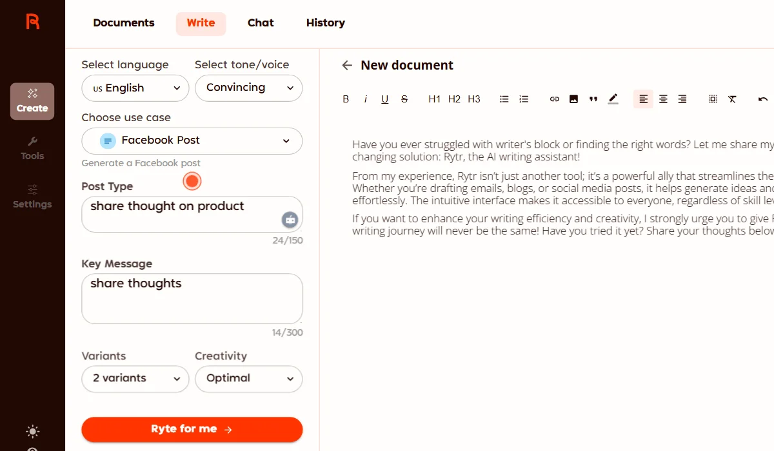Open the Select language dropdown
The image size is (774, 451).
tap(135, 88)
